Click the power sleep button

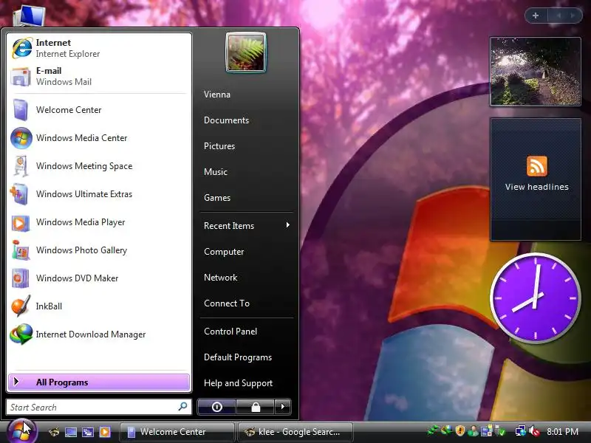[216, 407]
